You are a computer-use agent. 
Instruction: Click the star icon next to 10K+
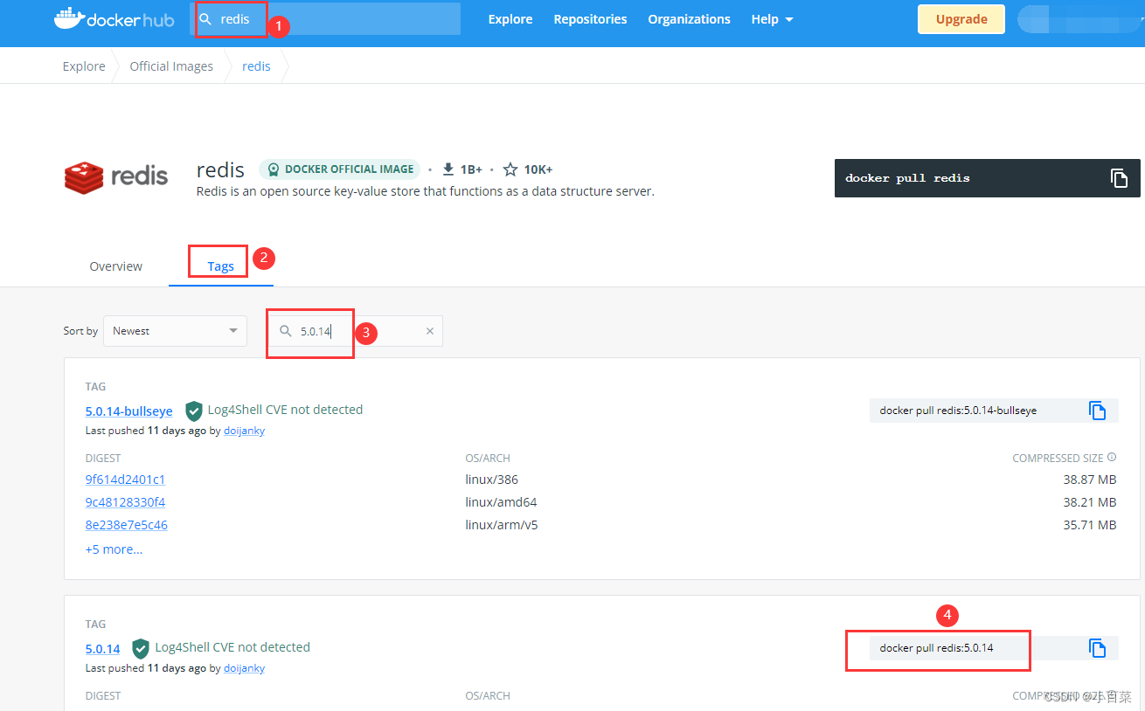coord(510,169)
